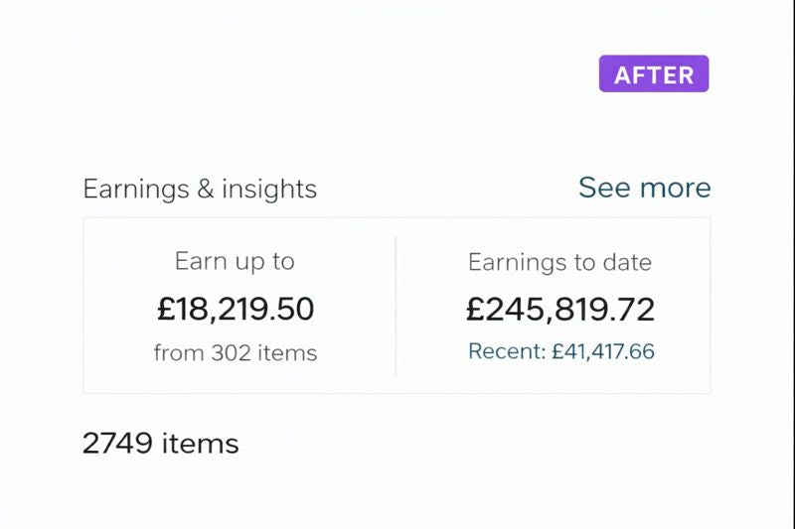Click the number 302 in the card
Image resolution: width=795 pixels, height=529 pixels.
[x=230, y=352]
